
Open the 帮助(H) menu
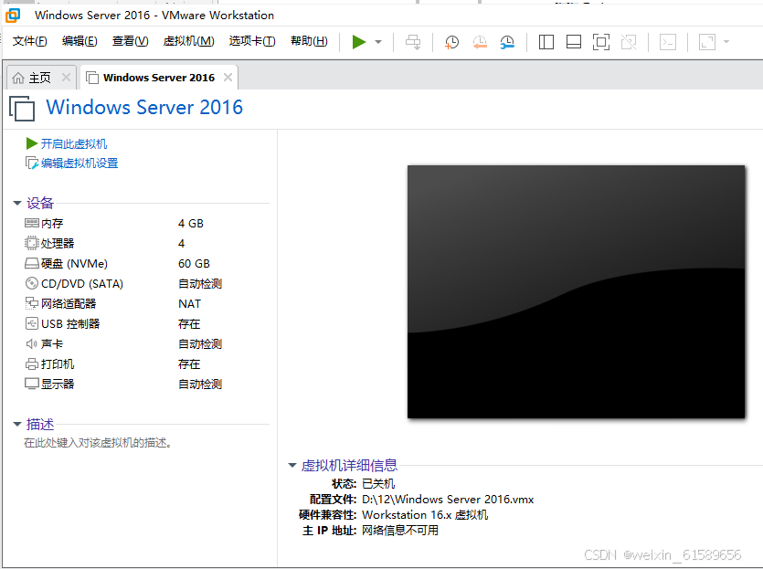click(x=309, y=41)
